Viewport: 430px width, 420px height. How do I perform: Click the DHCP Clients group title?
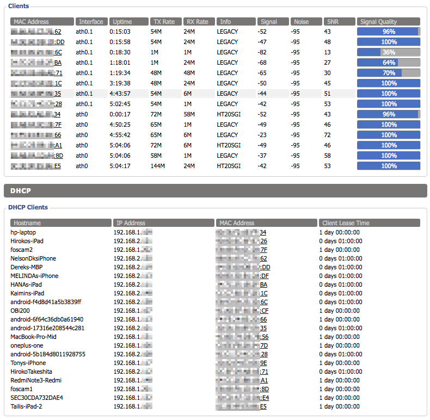tap(28, 207)
